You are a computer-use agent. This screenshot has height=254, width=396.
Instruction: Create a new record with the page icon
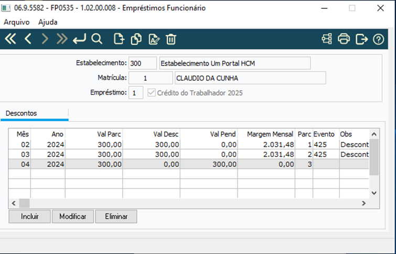tap(119, 39)
